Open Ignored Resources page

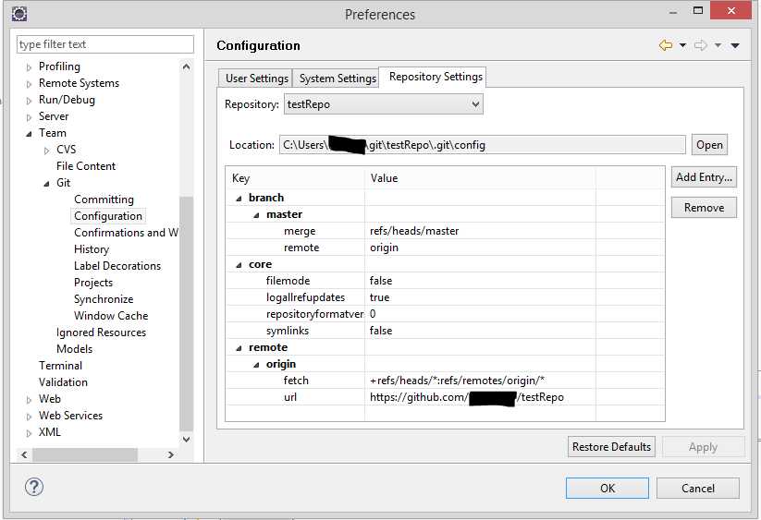(101, 333)
